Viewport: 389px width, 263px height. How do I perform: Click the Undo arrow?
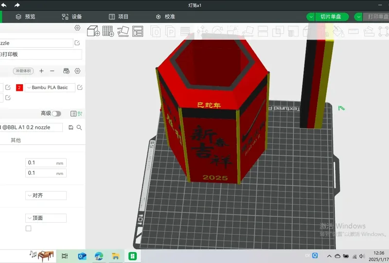tap(4, 5)
